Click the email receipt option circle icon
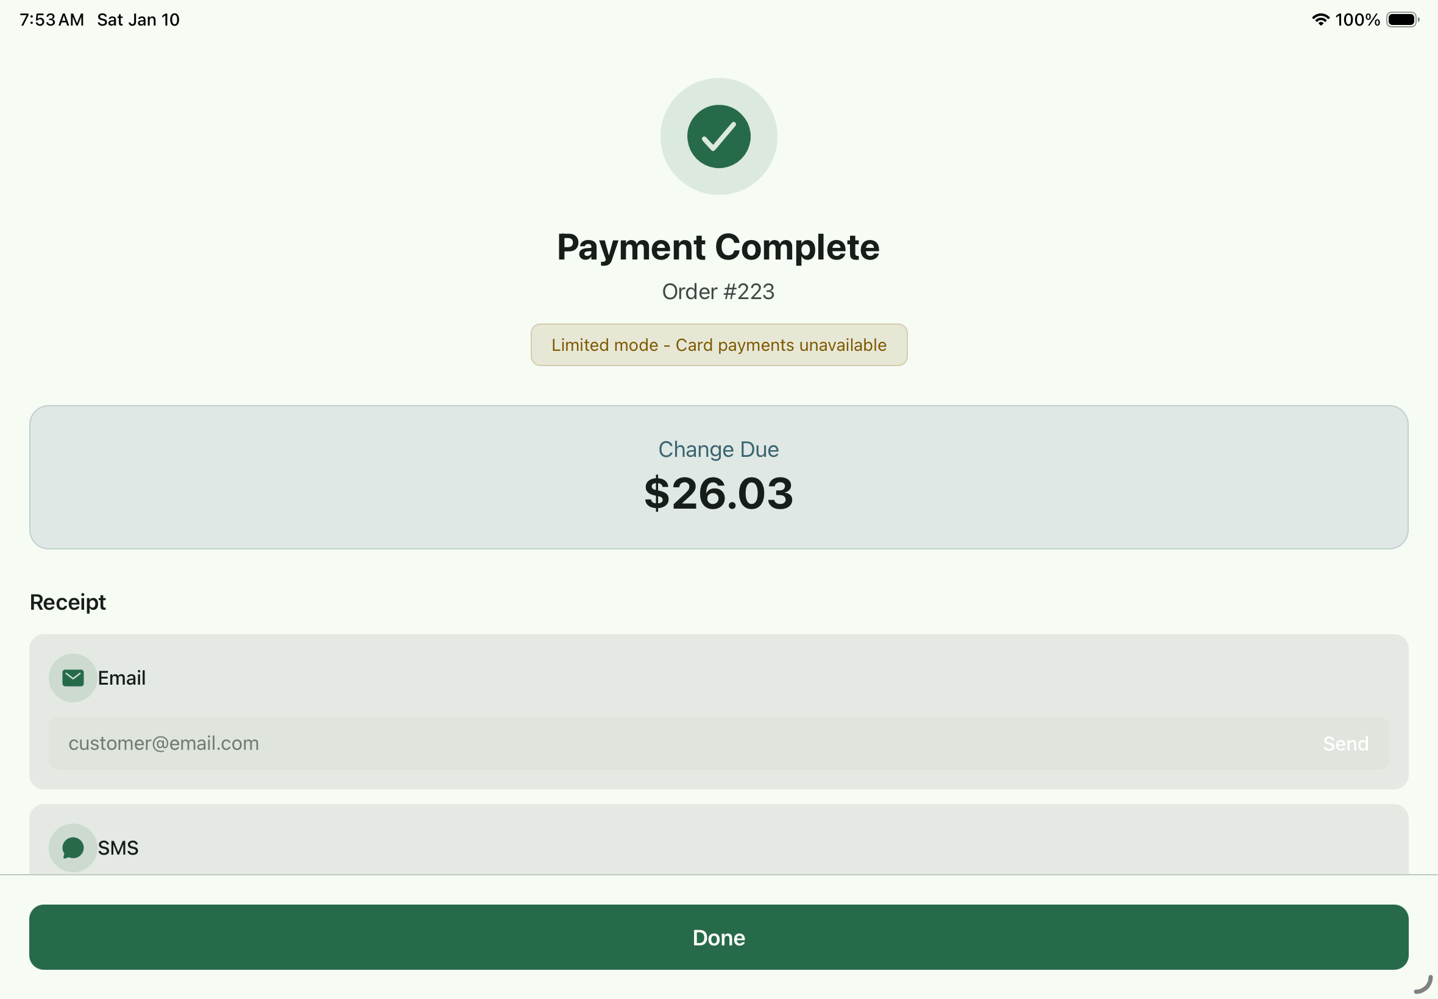 [x=72, y=677]
